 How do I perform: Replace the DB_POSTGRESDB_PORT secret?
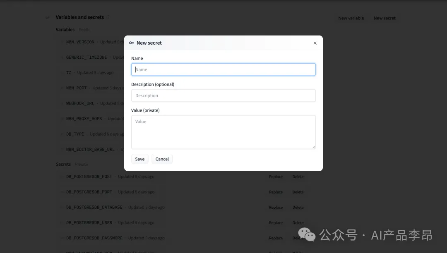coord(276,192)
